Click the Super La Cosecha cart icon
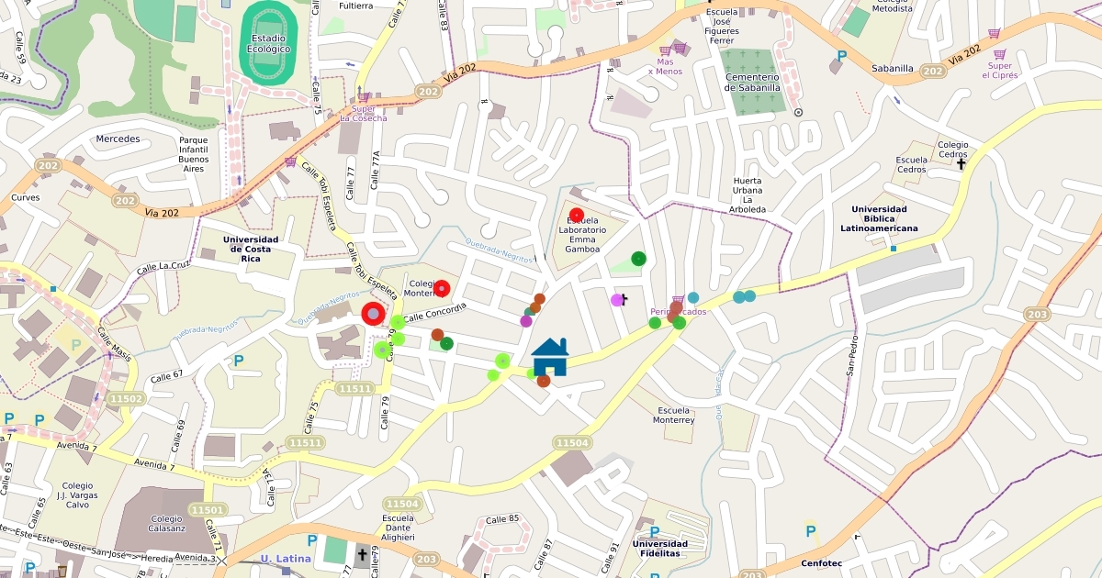 coord(363,96)
